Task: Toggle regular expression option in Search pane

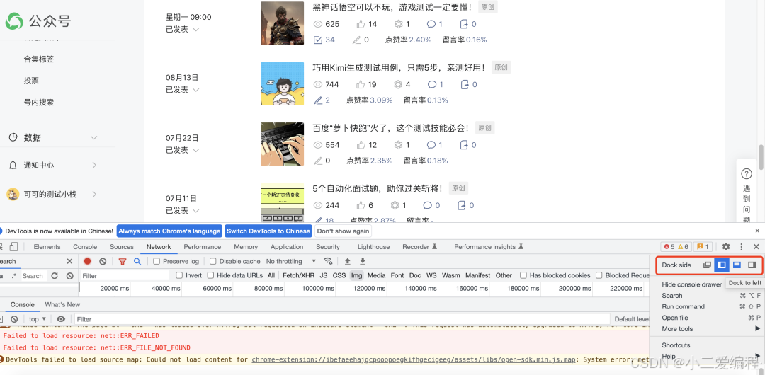Action: [13, 275]
